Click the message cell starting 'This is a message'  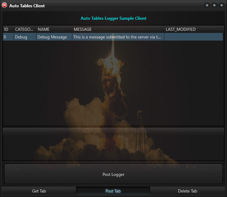118,37
